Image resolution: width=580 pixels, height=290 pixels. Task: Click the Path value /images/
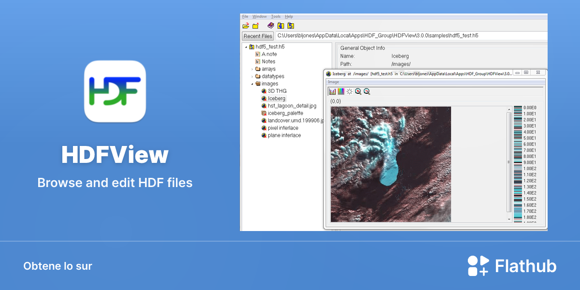(x=401, y=64)
